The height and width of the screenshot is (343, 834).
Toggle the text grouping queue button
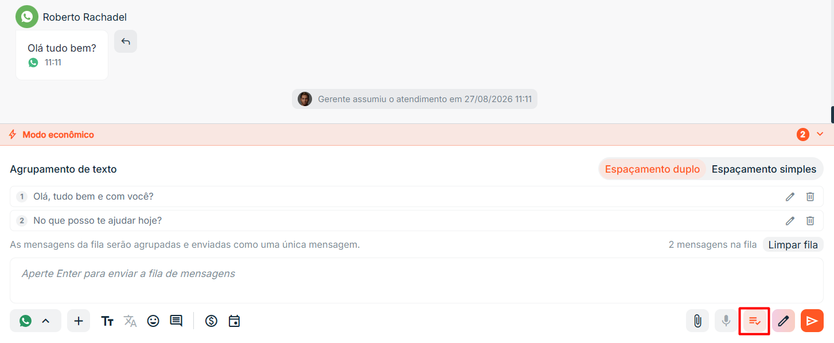755,321
